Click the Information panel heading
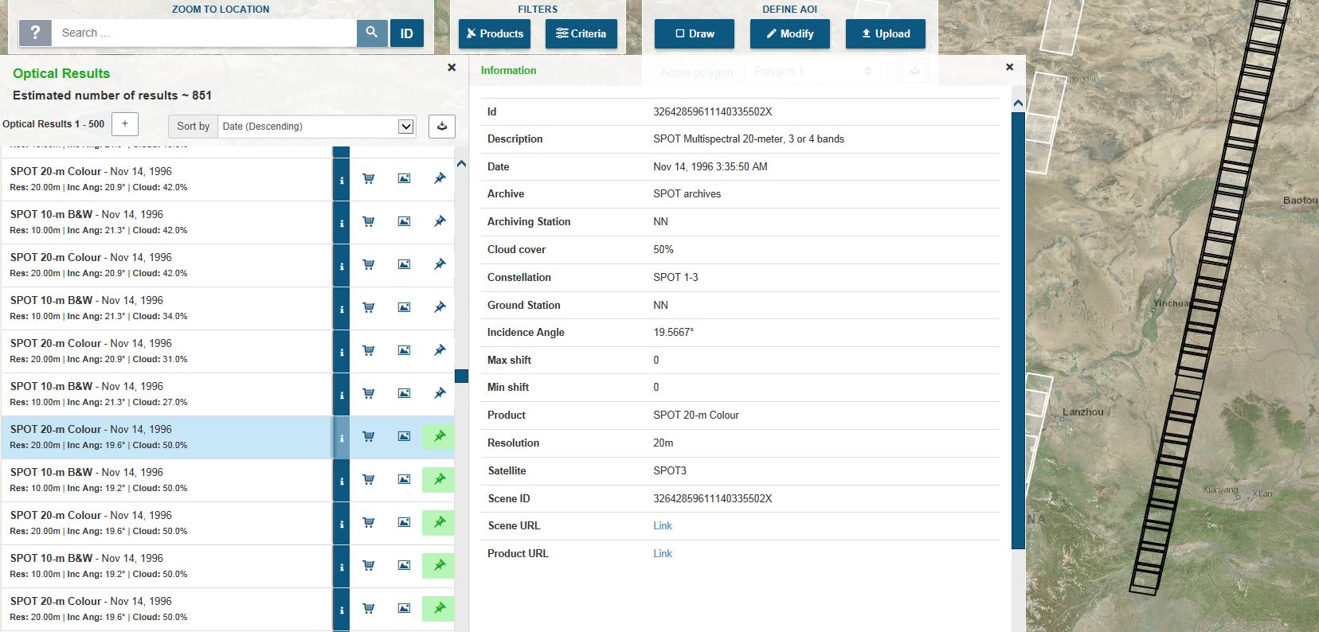Image resolution: width=1319 pixels, height=632 pixels. pyautogui.click(x=508, y=70)
